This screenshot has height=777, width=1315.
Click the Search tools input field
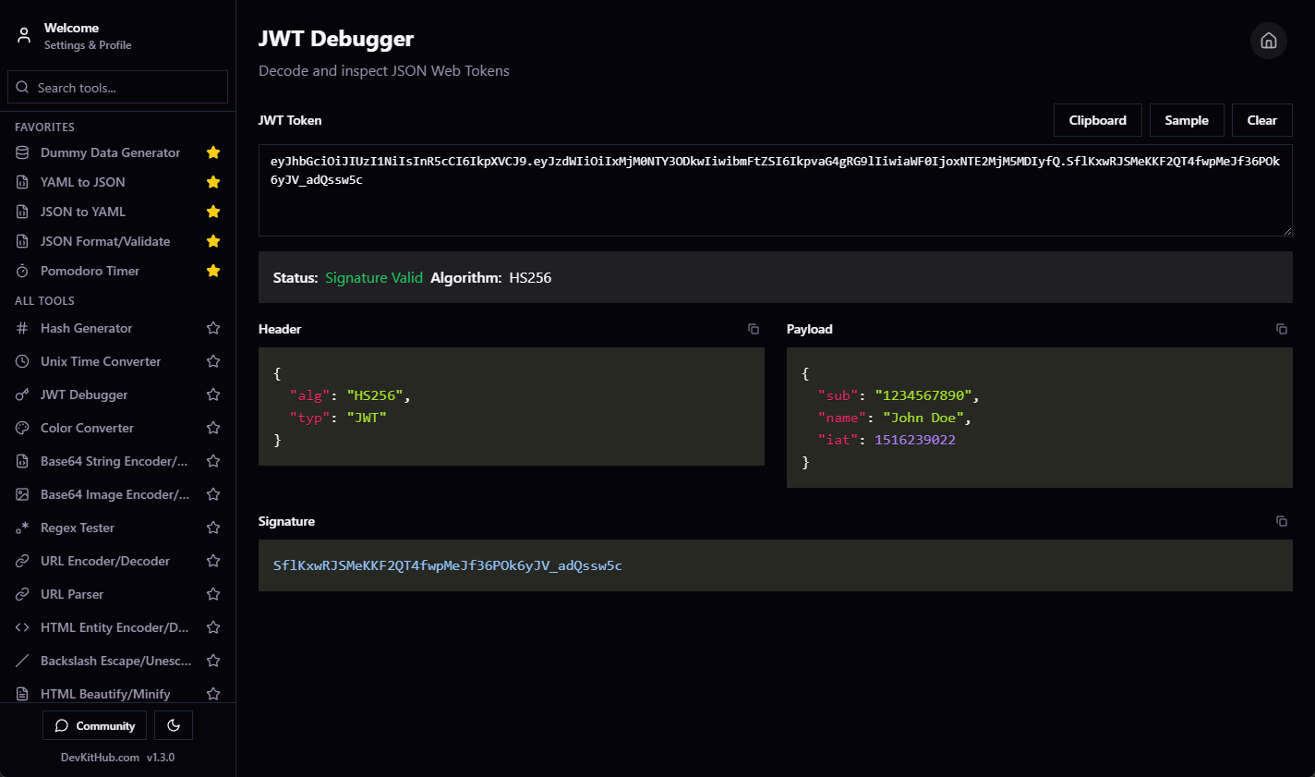coord(127,88)
